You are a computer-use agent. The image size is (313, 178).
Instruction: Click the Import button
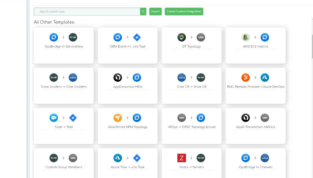155,12
